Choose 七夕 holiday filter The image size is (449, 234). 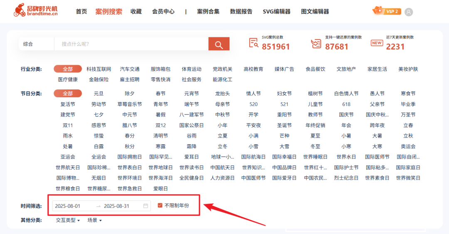click(99, 115)
